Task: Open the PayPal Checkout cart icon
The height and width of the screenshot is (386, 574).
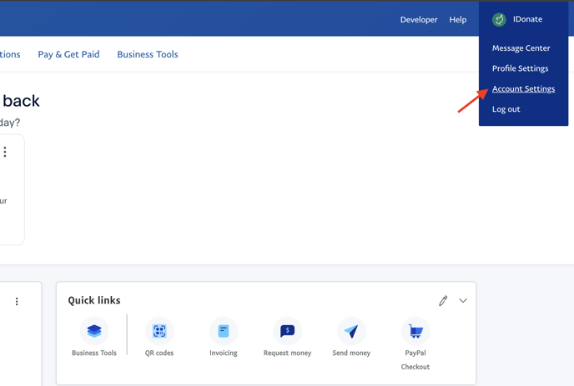Action: tap(415, 331)
